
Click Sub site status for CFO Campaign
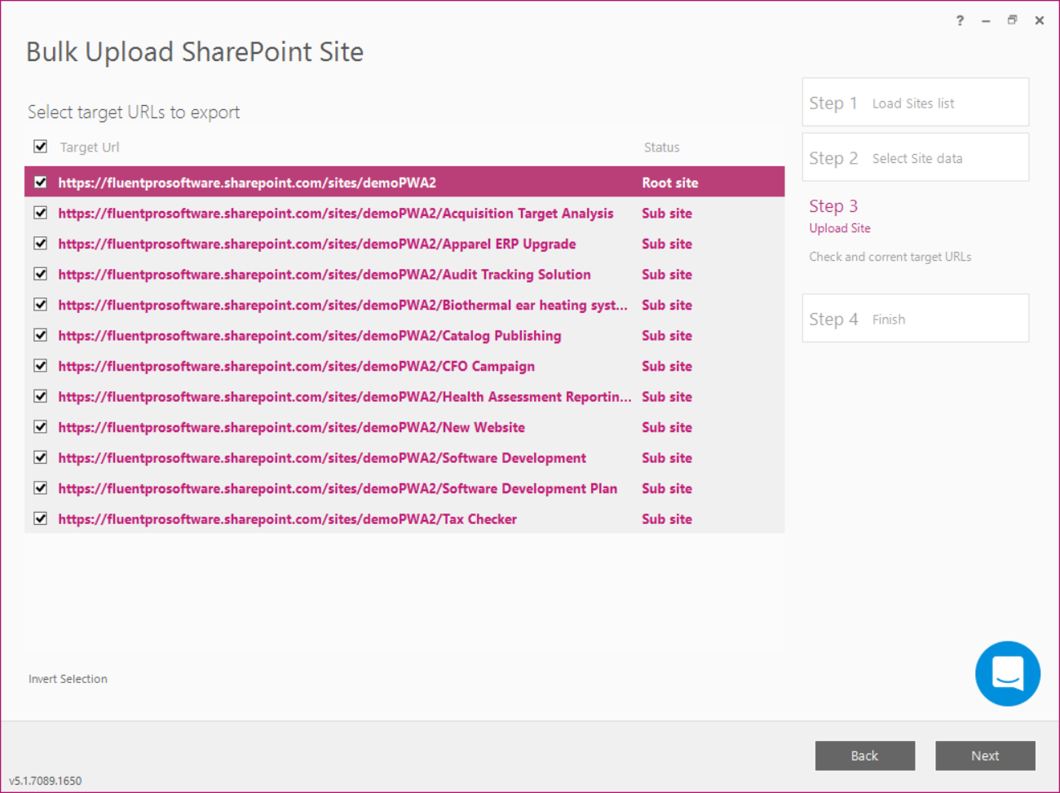667,366
